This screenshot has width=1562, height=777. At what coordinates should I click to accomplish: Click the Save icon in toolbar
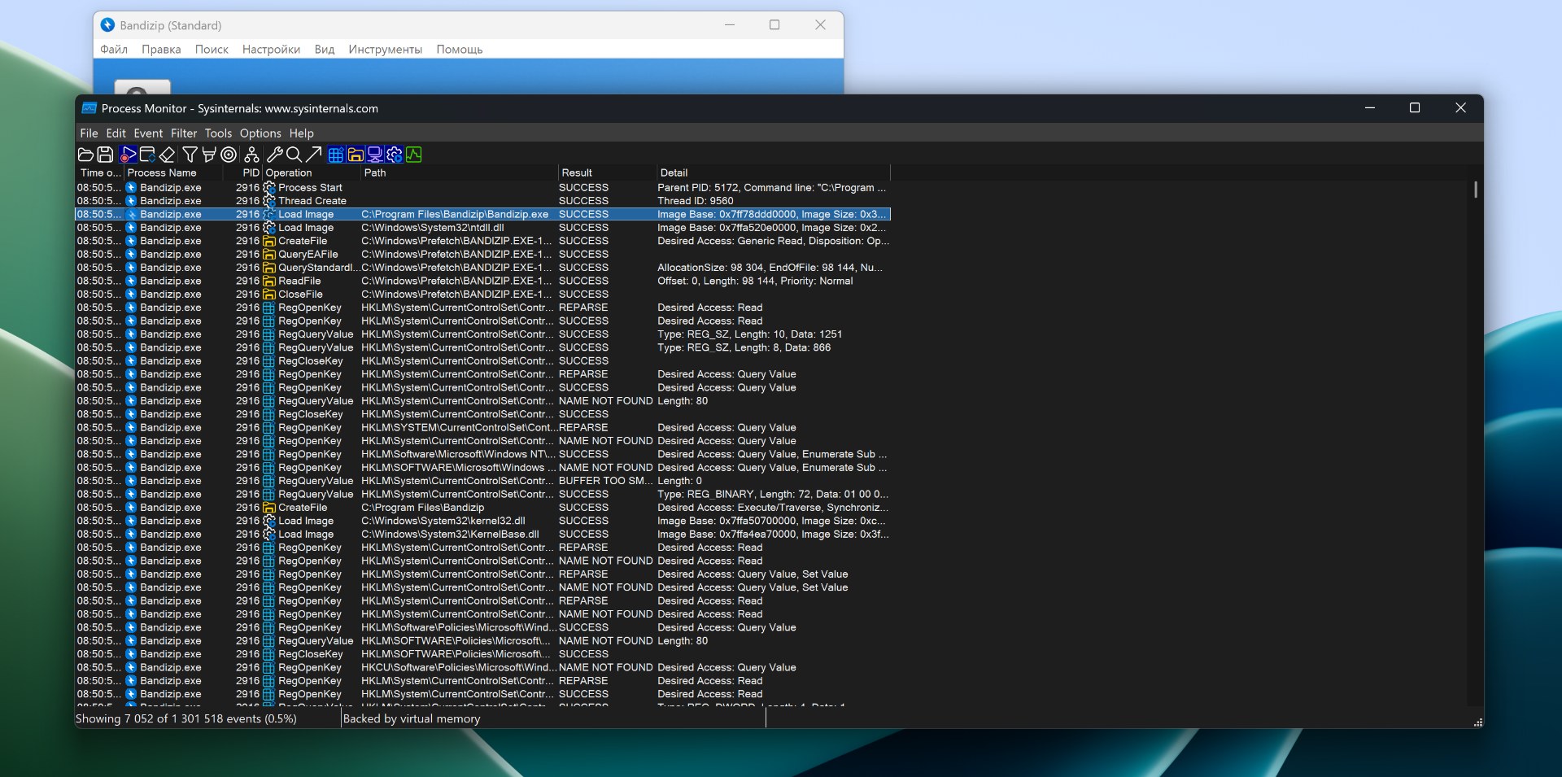click(x=105, y=155)
